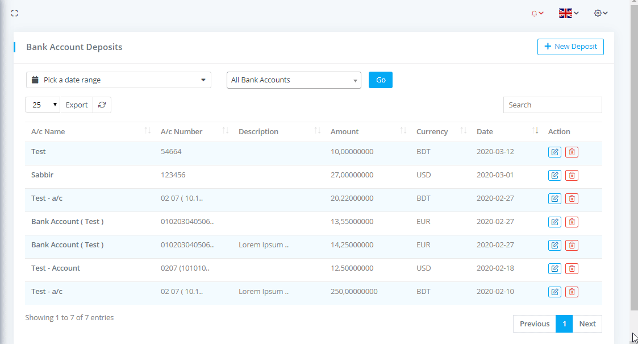
Task: Click the fullscreen toggle icon
Action: click(15, 13)
